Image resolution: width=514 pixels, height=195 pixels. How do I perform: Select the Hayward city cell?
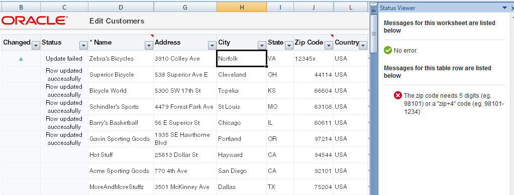[x=242, y=155]
